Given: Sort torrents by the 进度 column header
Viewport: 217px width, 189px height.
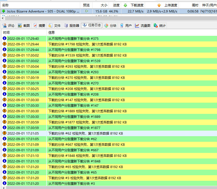Looking at the screenshot, I should pyautogui.click(x=116, y=5).
